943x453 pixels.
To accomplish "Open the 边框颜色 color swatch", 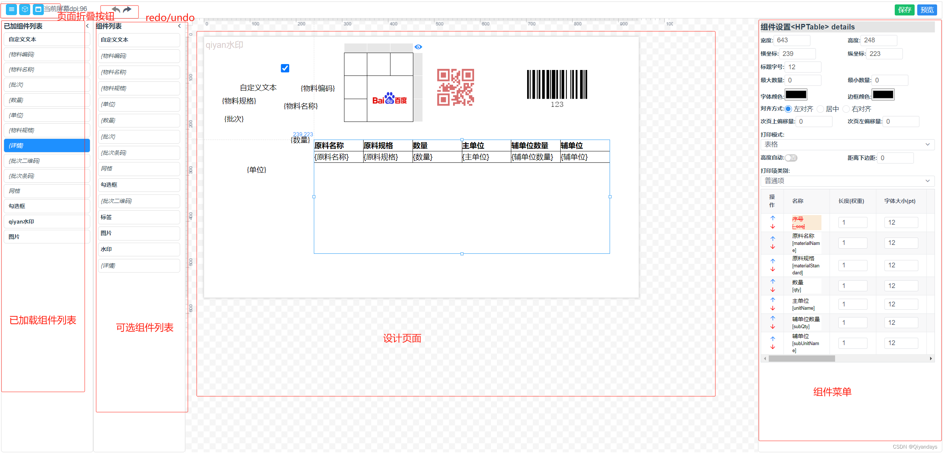I will [883, 95].
